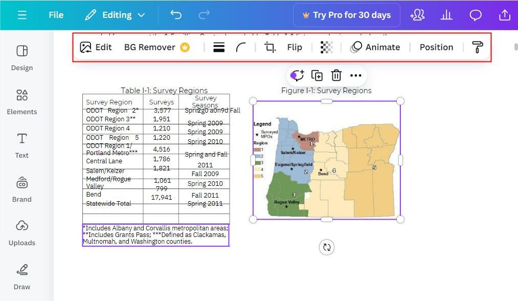Open the three-dots more options menu
Screen dimensions: 518x301
click(x=356, y=75)
